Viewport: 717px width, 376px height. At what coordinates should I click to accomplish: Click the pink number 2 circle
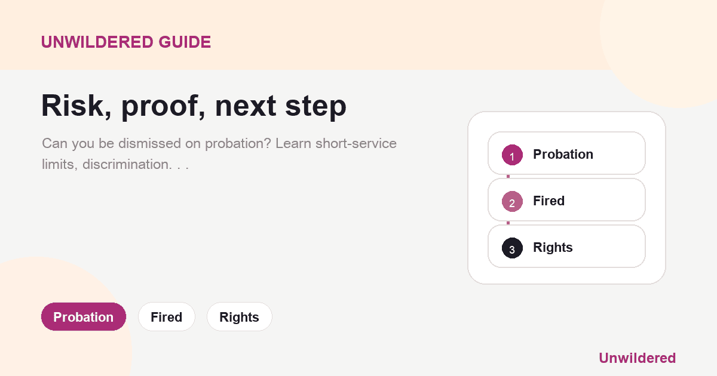tap(512, 201)
